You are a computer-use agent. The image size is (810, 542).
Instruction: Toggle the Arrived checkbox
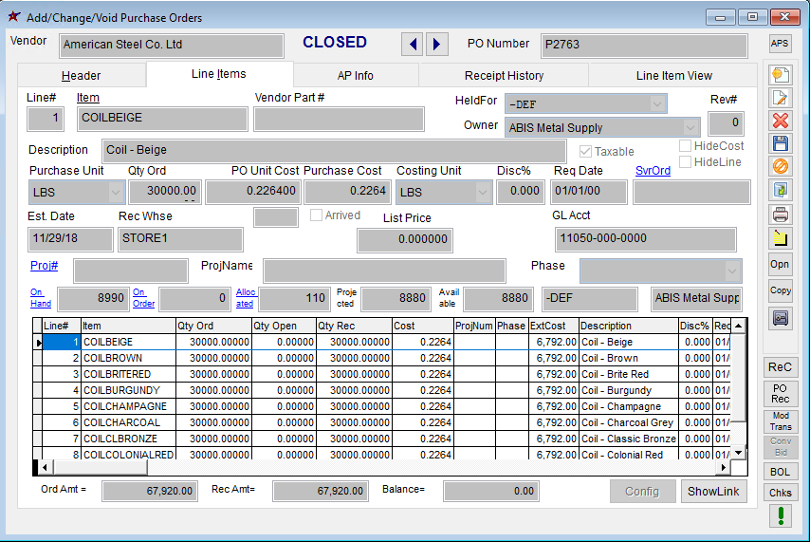317,215
